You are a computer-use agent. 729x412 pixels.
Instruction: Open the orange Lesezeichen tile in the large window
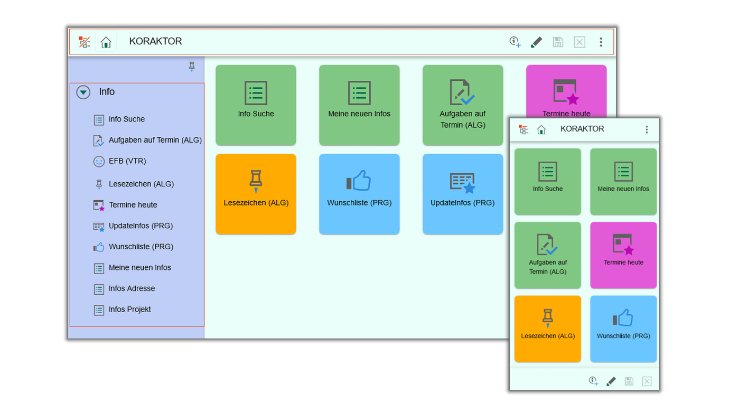[x=256, y=194]
